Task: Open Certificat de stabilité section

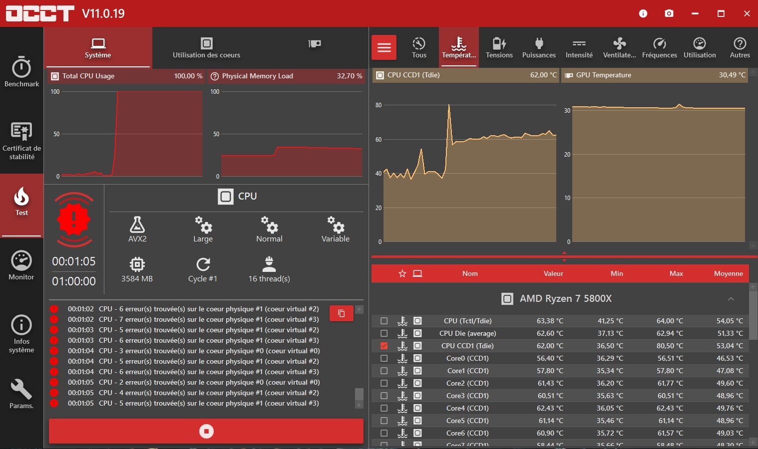Action: pos(21,141)
